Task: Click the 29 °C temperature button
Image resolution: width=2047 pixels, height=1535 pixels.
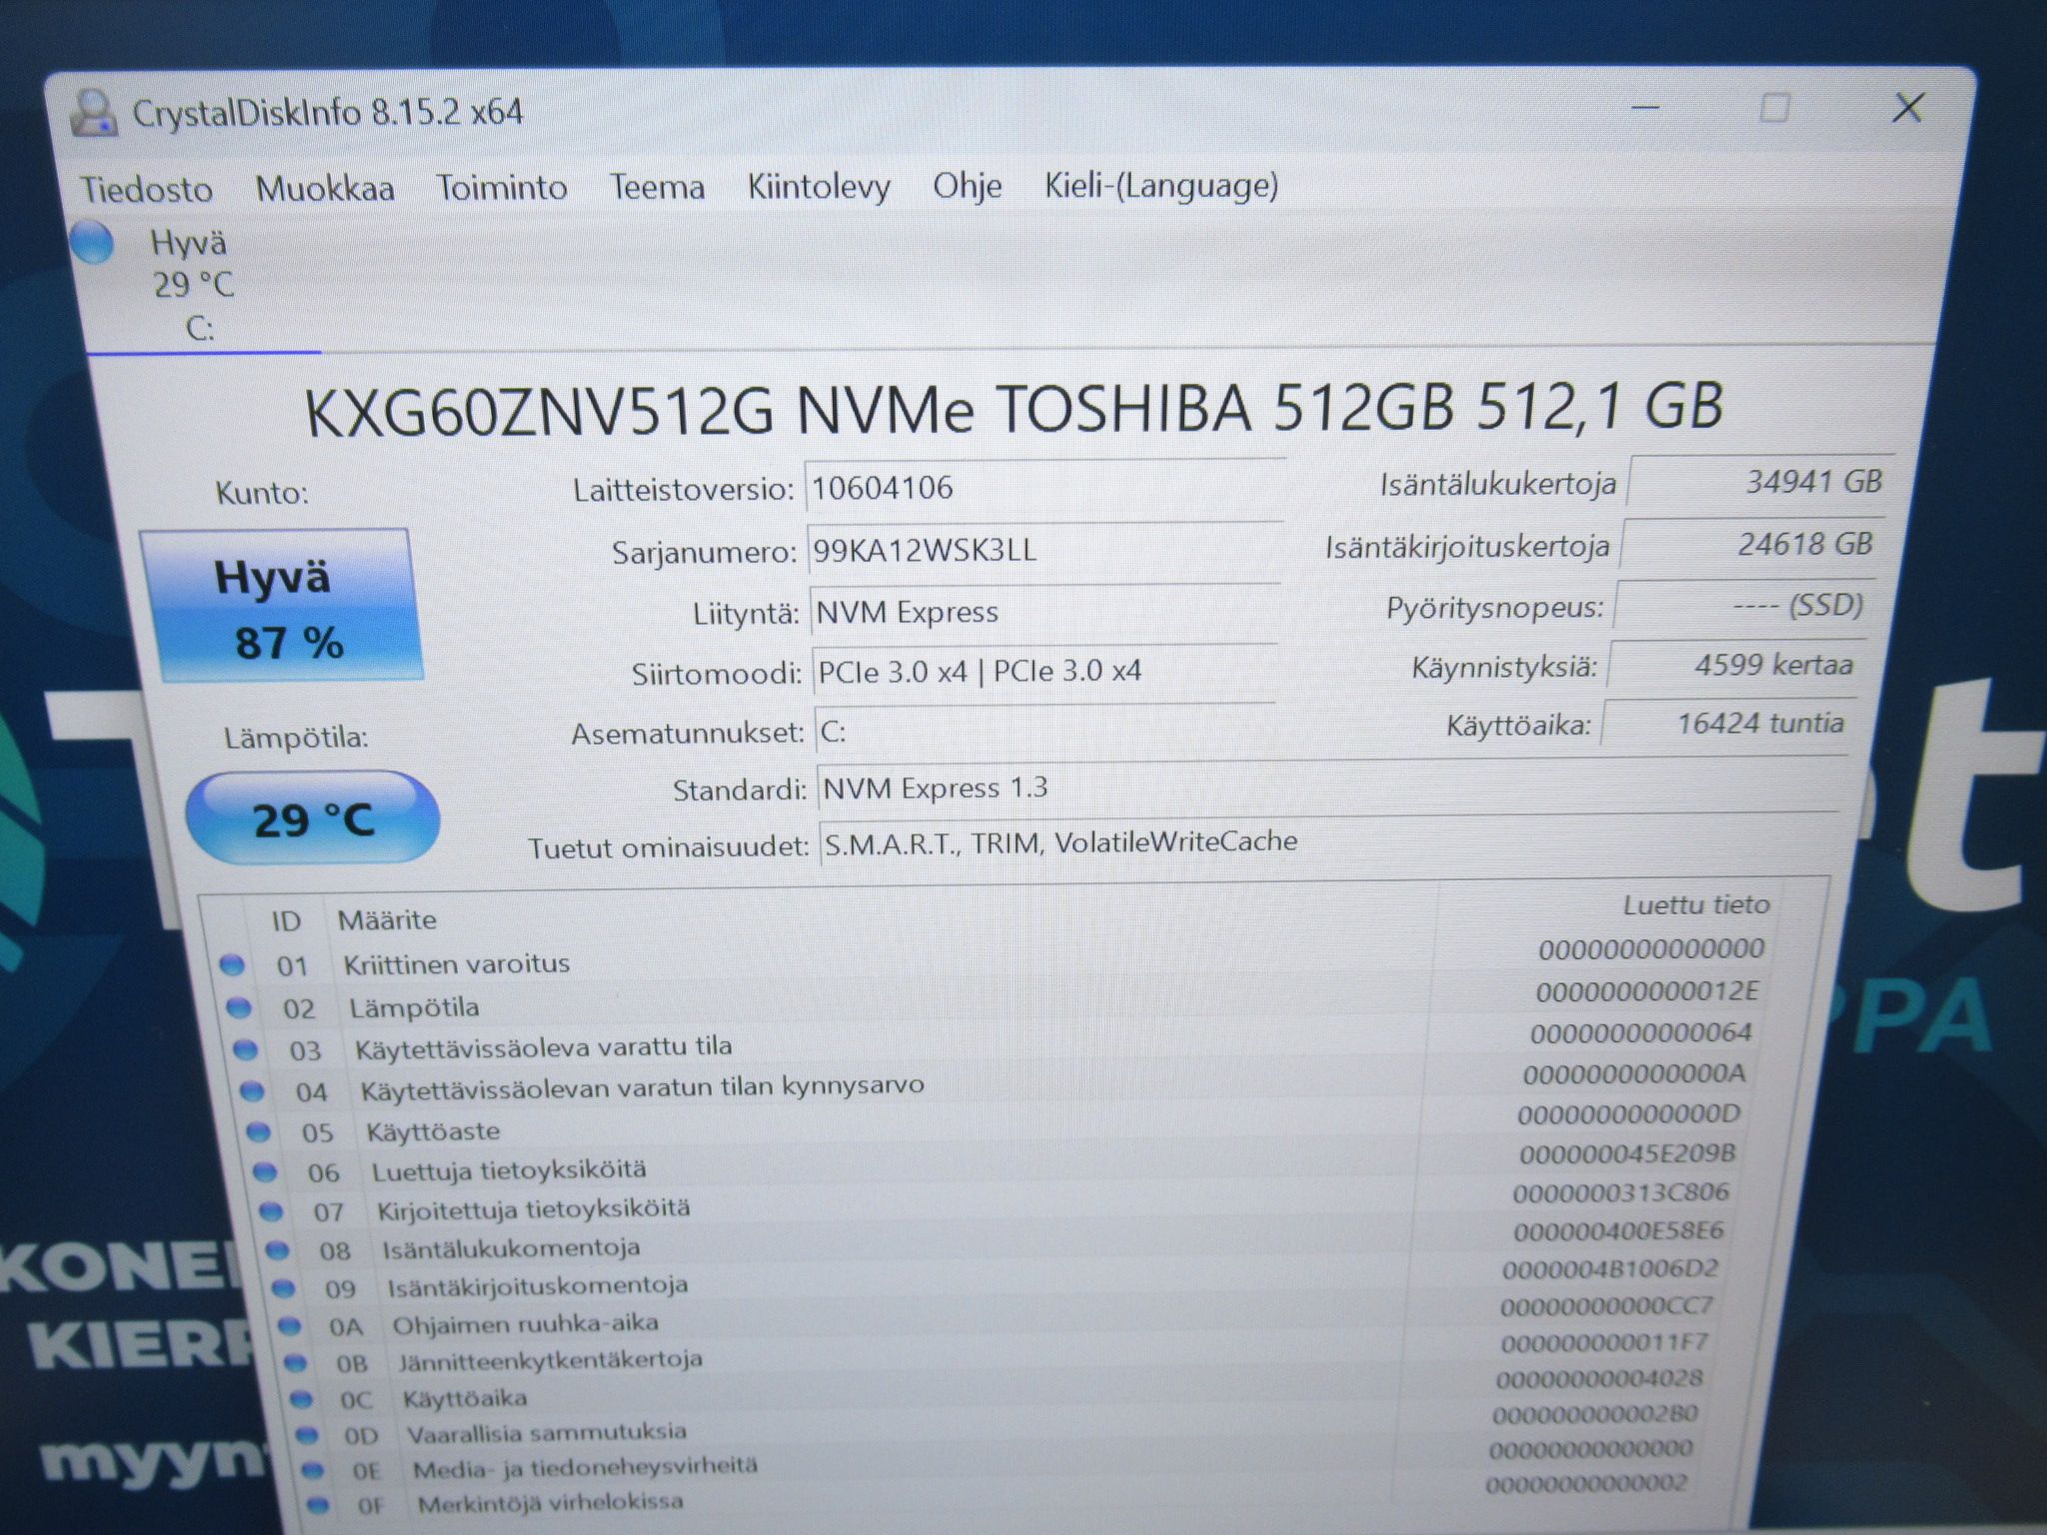Action: 313,818
